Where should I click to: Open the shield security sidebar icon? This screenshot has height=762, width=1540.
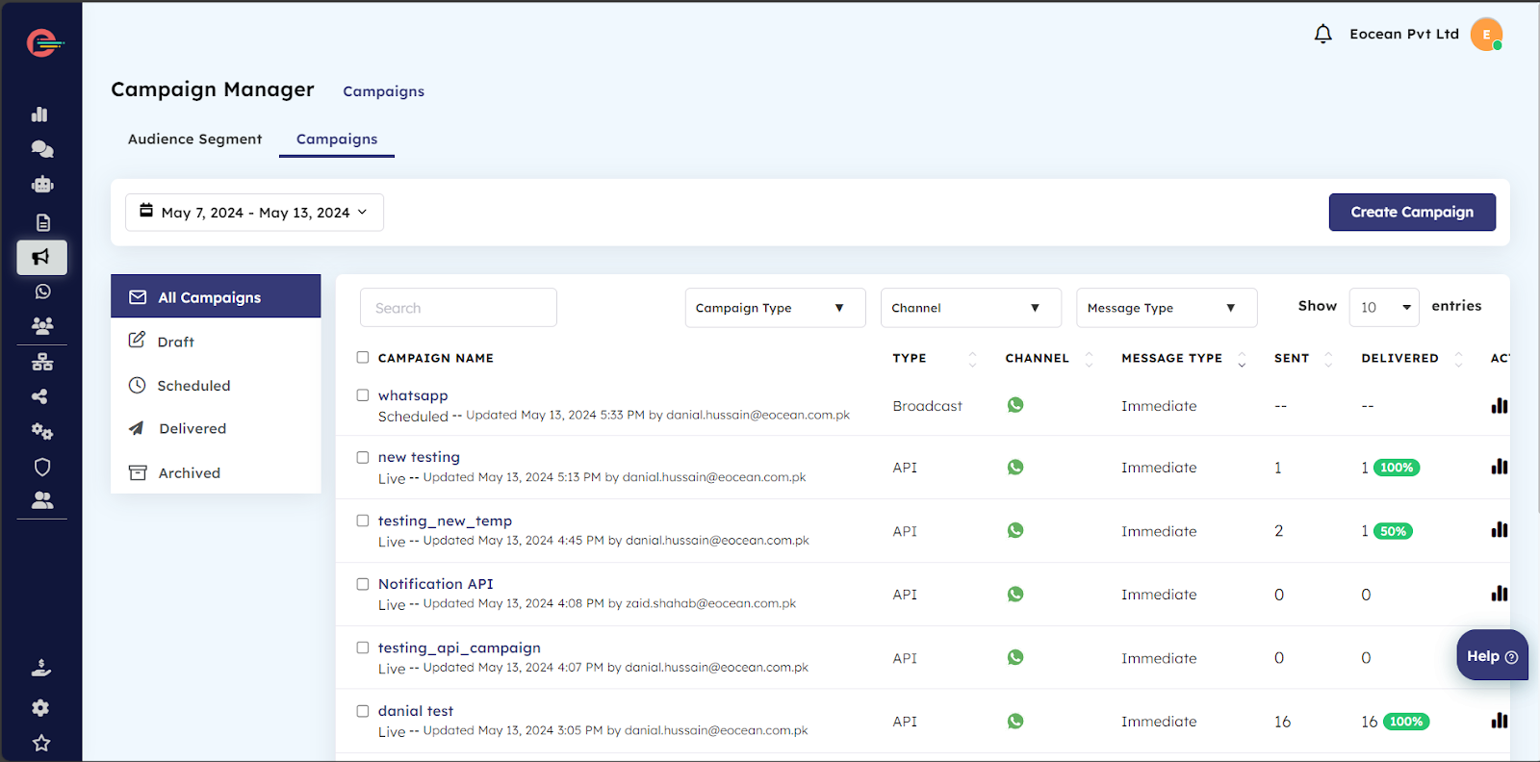[x=41, y=468]
